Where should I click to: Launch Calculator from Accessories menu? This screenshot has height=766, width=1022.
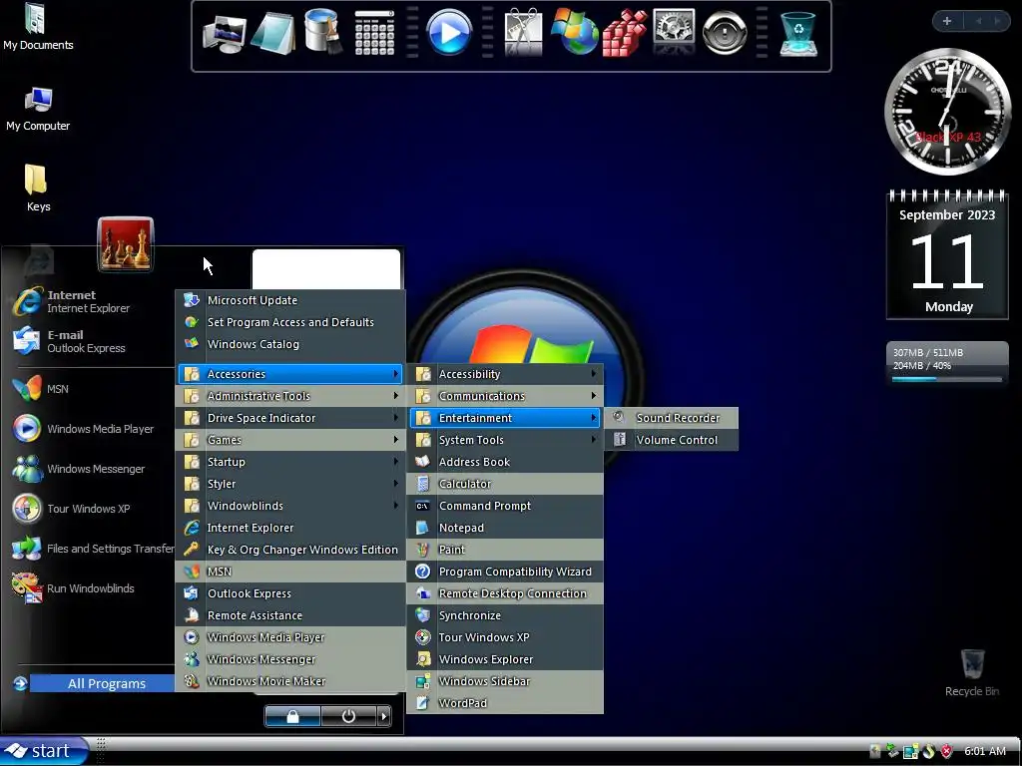tap(505, 484)
